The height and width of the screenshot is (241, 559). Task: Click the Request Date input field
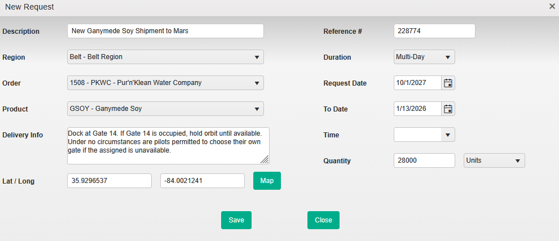[417, 83]
